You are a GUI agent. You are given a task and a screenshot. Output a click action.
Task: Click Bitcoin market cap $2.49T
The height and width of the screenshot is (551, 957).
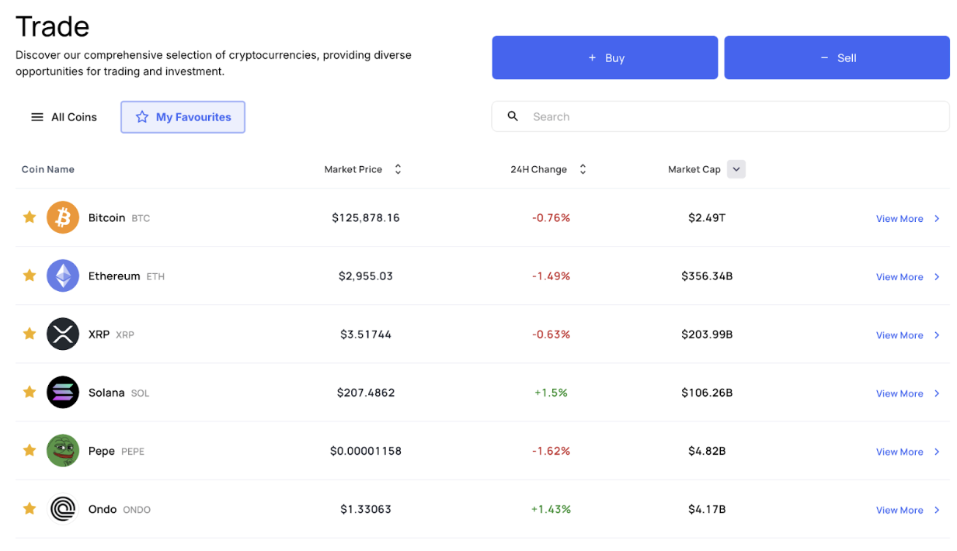point(707,218)
